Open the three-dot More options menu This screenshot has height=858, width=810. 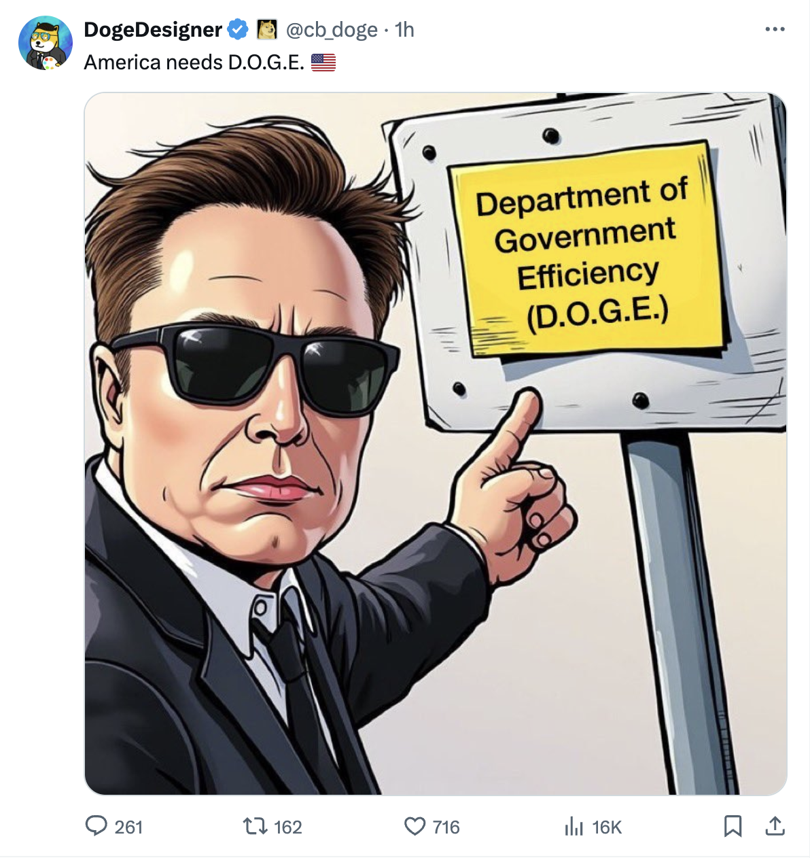coord(775,29)
